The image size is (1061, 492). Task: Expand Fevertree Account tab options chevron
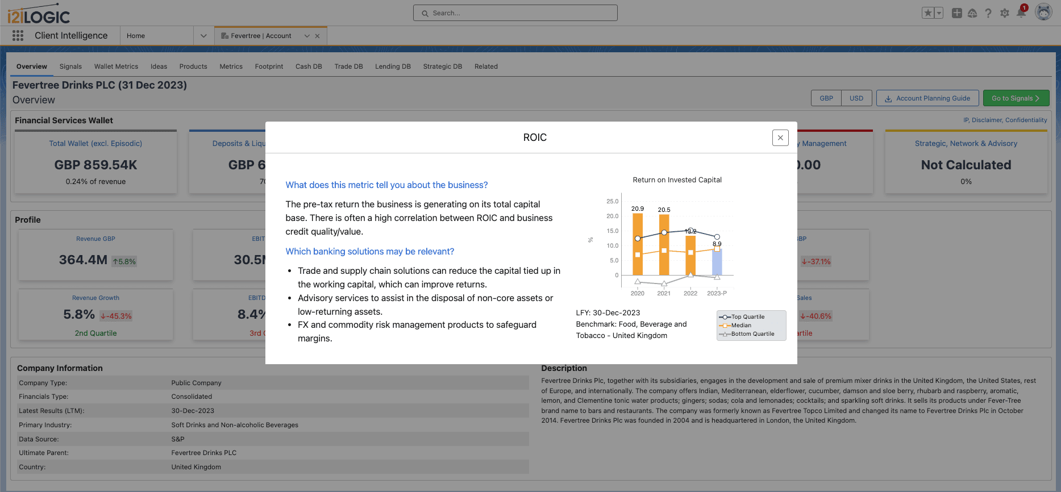point(307,36)
